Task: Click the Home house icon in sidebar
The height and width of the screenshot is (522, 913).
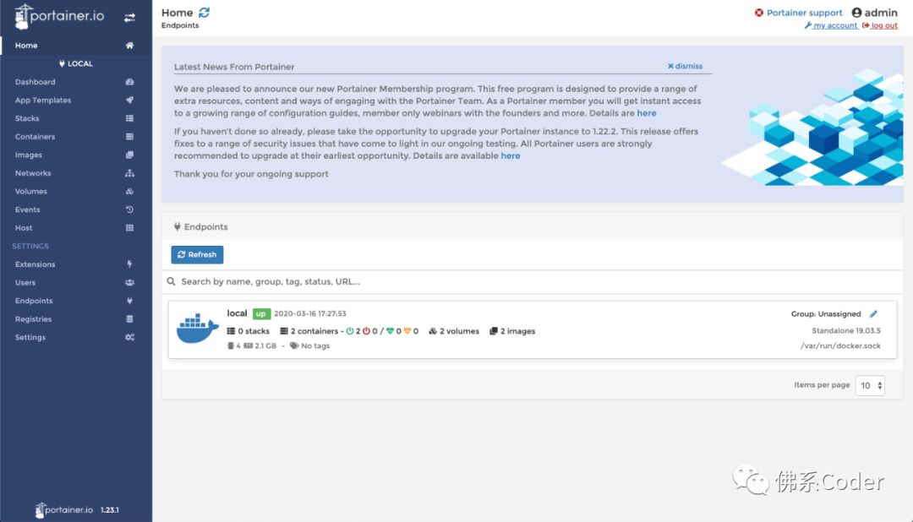Action: pos(129,46)
